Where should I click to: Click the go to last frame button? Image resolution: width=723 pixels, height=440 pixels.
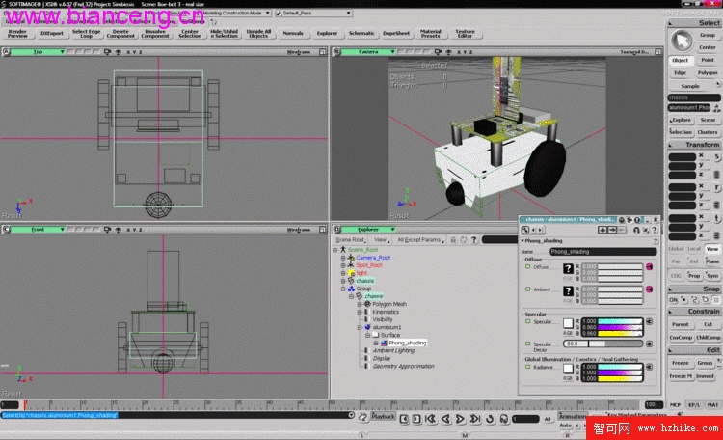(474, 419)
